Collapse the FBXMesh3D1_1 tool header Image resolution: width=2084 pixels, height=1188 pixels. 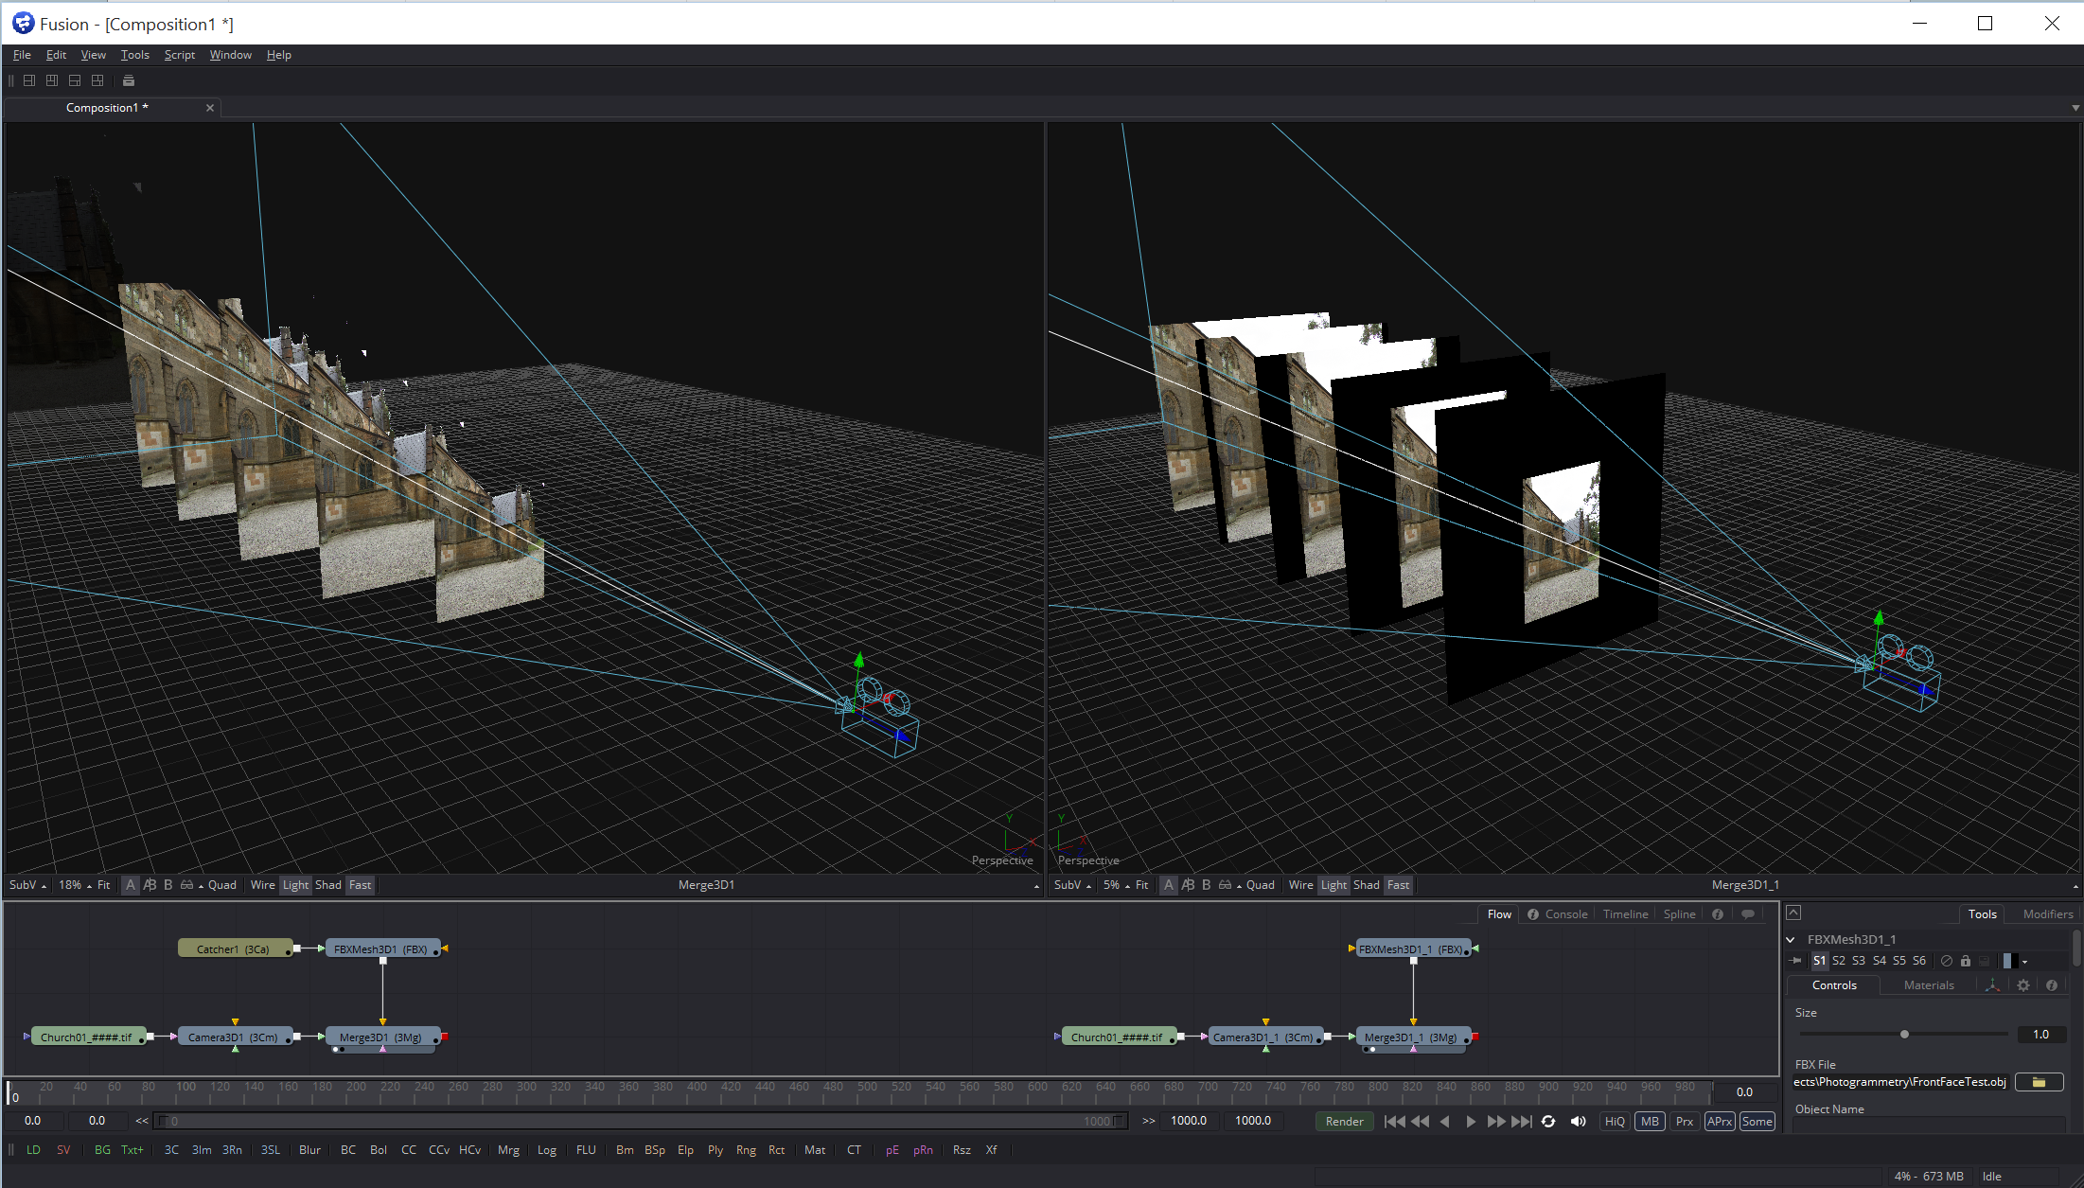click(1791, 940)
